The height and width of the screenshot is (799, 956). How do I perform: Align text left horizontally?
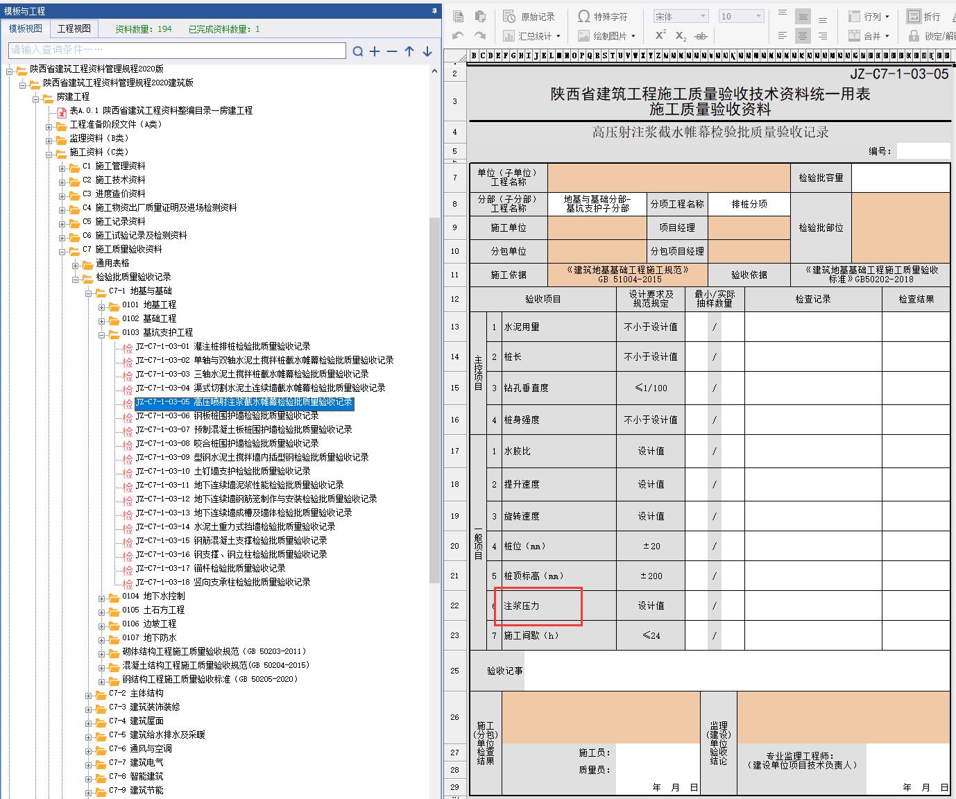tap(783, 35)
